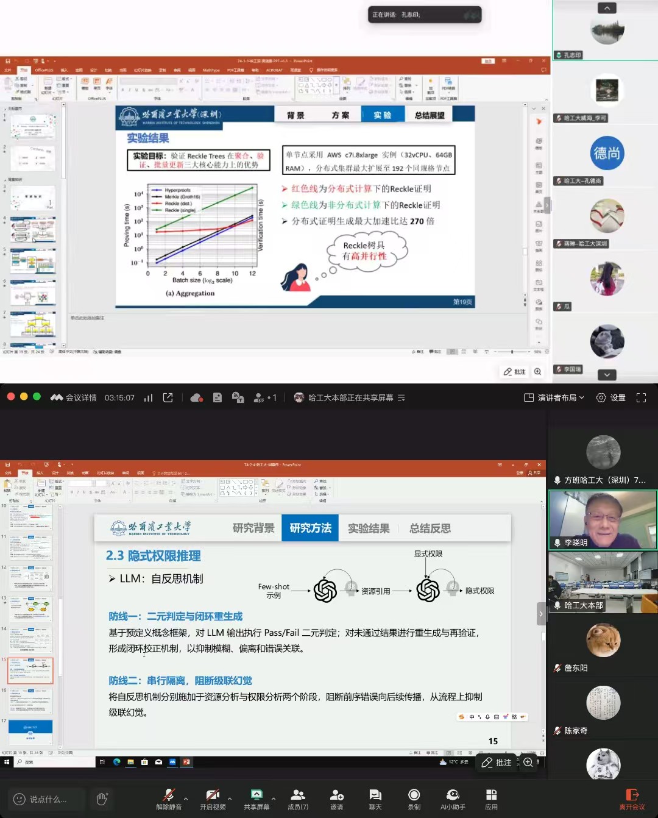The height and width of the screenshot is (818, 658).
Task: Click the 邀请 invite icon
Action: [x=336, y=795]
